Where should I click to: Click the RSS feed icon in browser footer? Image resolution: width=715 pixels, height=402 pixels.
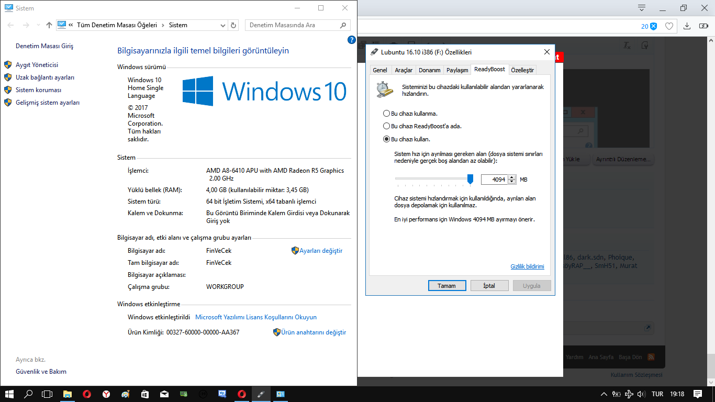[x=651, y=357]
